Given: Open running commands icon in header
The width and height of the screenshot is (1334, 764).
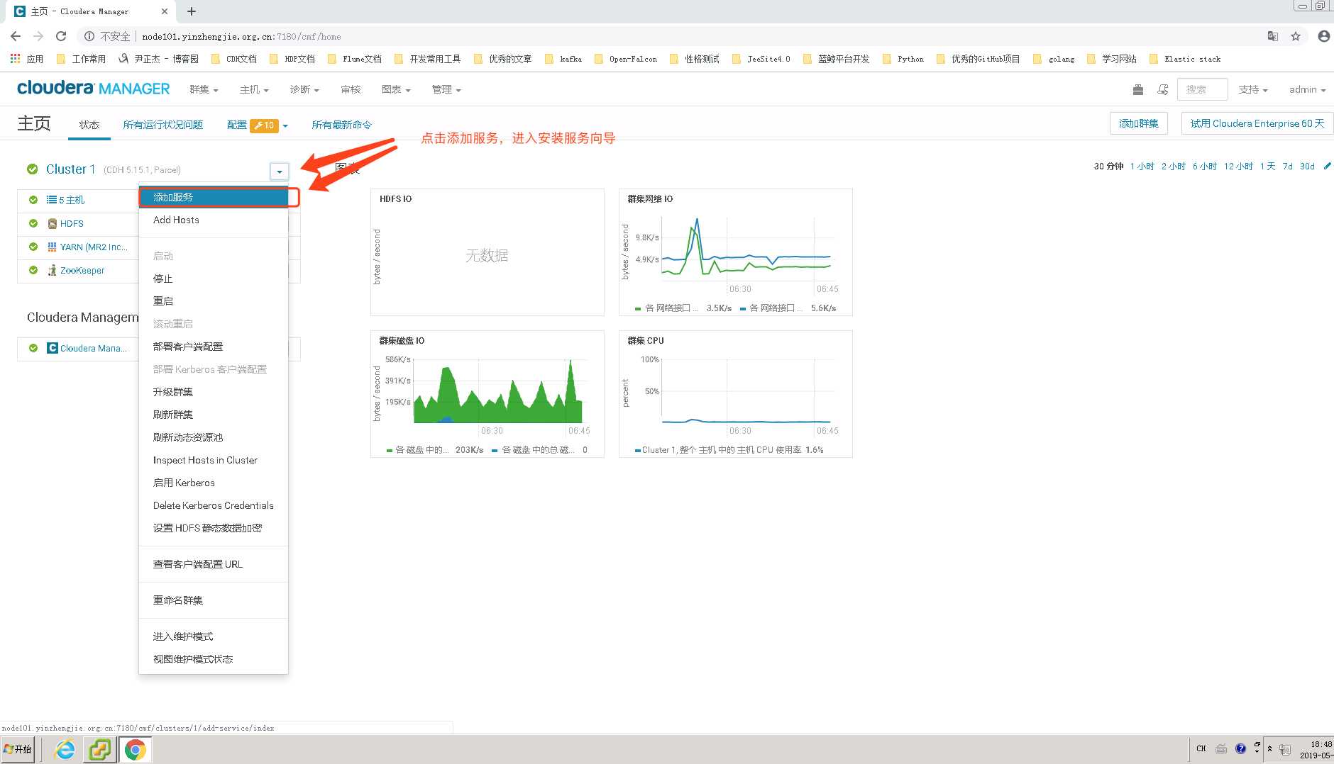Looking at the screenshot, I should point(1162,89).
